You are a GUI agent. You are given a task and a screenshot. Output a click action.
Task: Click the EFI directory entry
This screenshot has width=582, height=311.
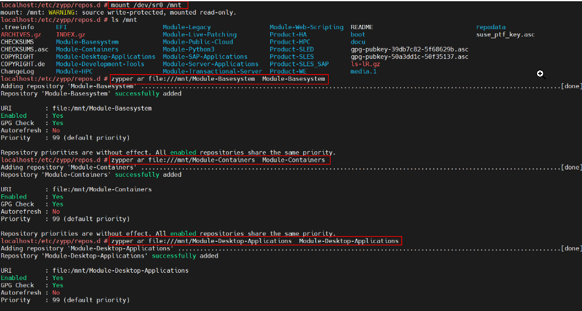click(x=61, y=27)
